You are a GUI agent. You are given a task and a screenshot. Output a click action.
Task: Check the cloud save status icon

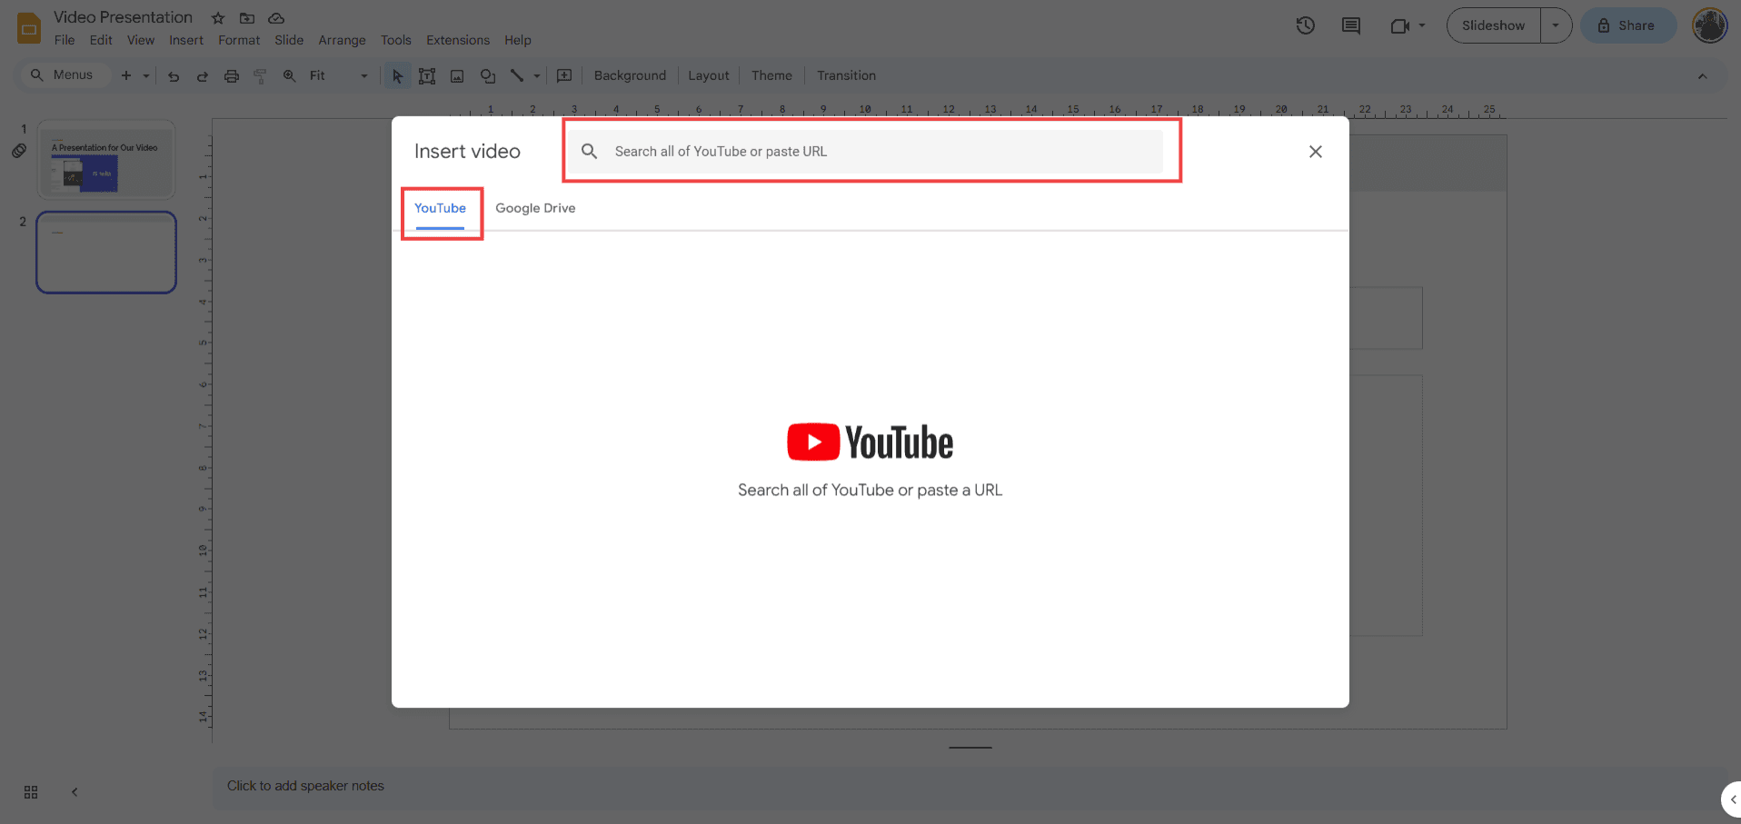point(276,18)
